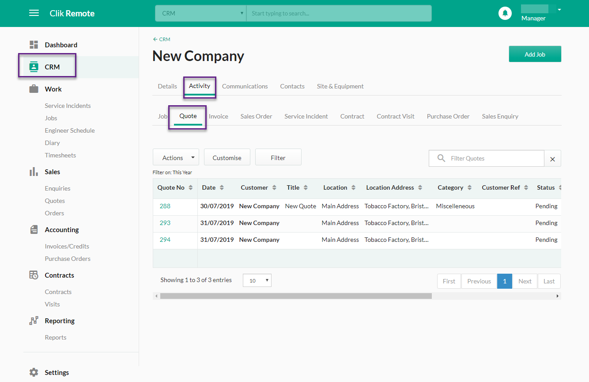Open the Actions dropdown

pos(176,157)
